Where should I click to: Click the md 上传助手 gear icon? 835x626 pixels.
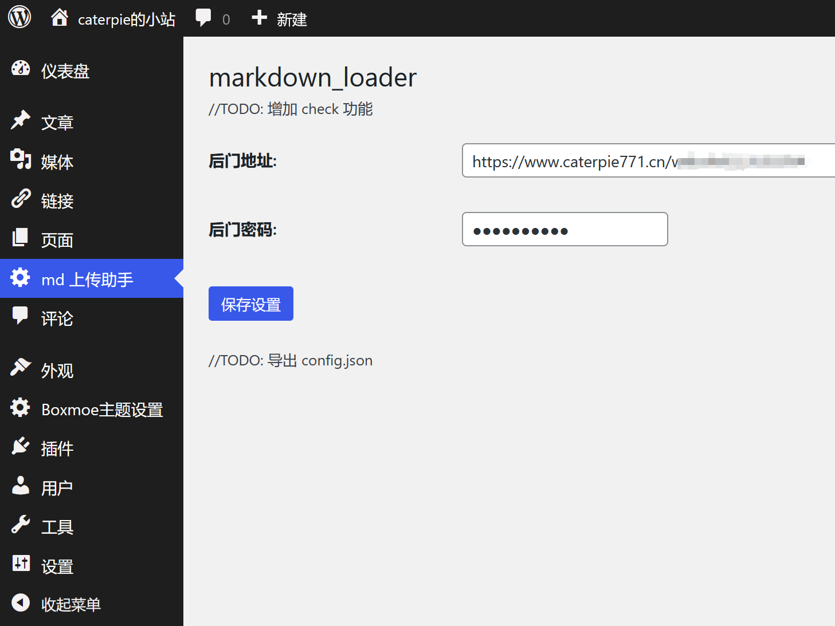click(21, 277)
